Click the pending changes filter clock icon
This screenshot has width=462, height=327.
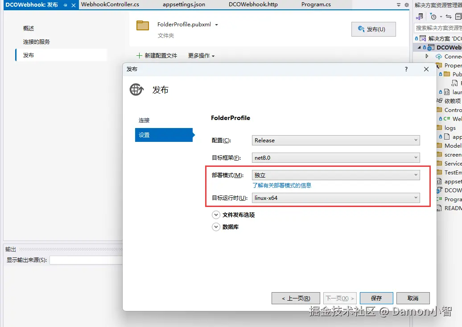tap(433, 17)
